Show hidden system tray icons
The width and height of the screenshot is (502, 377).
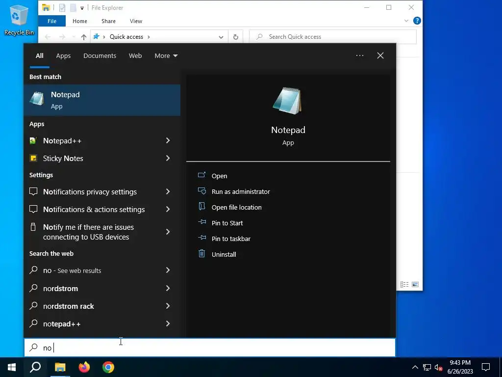[x=415, y=367]
